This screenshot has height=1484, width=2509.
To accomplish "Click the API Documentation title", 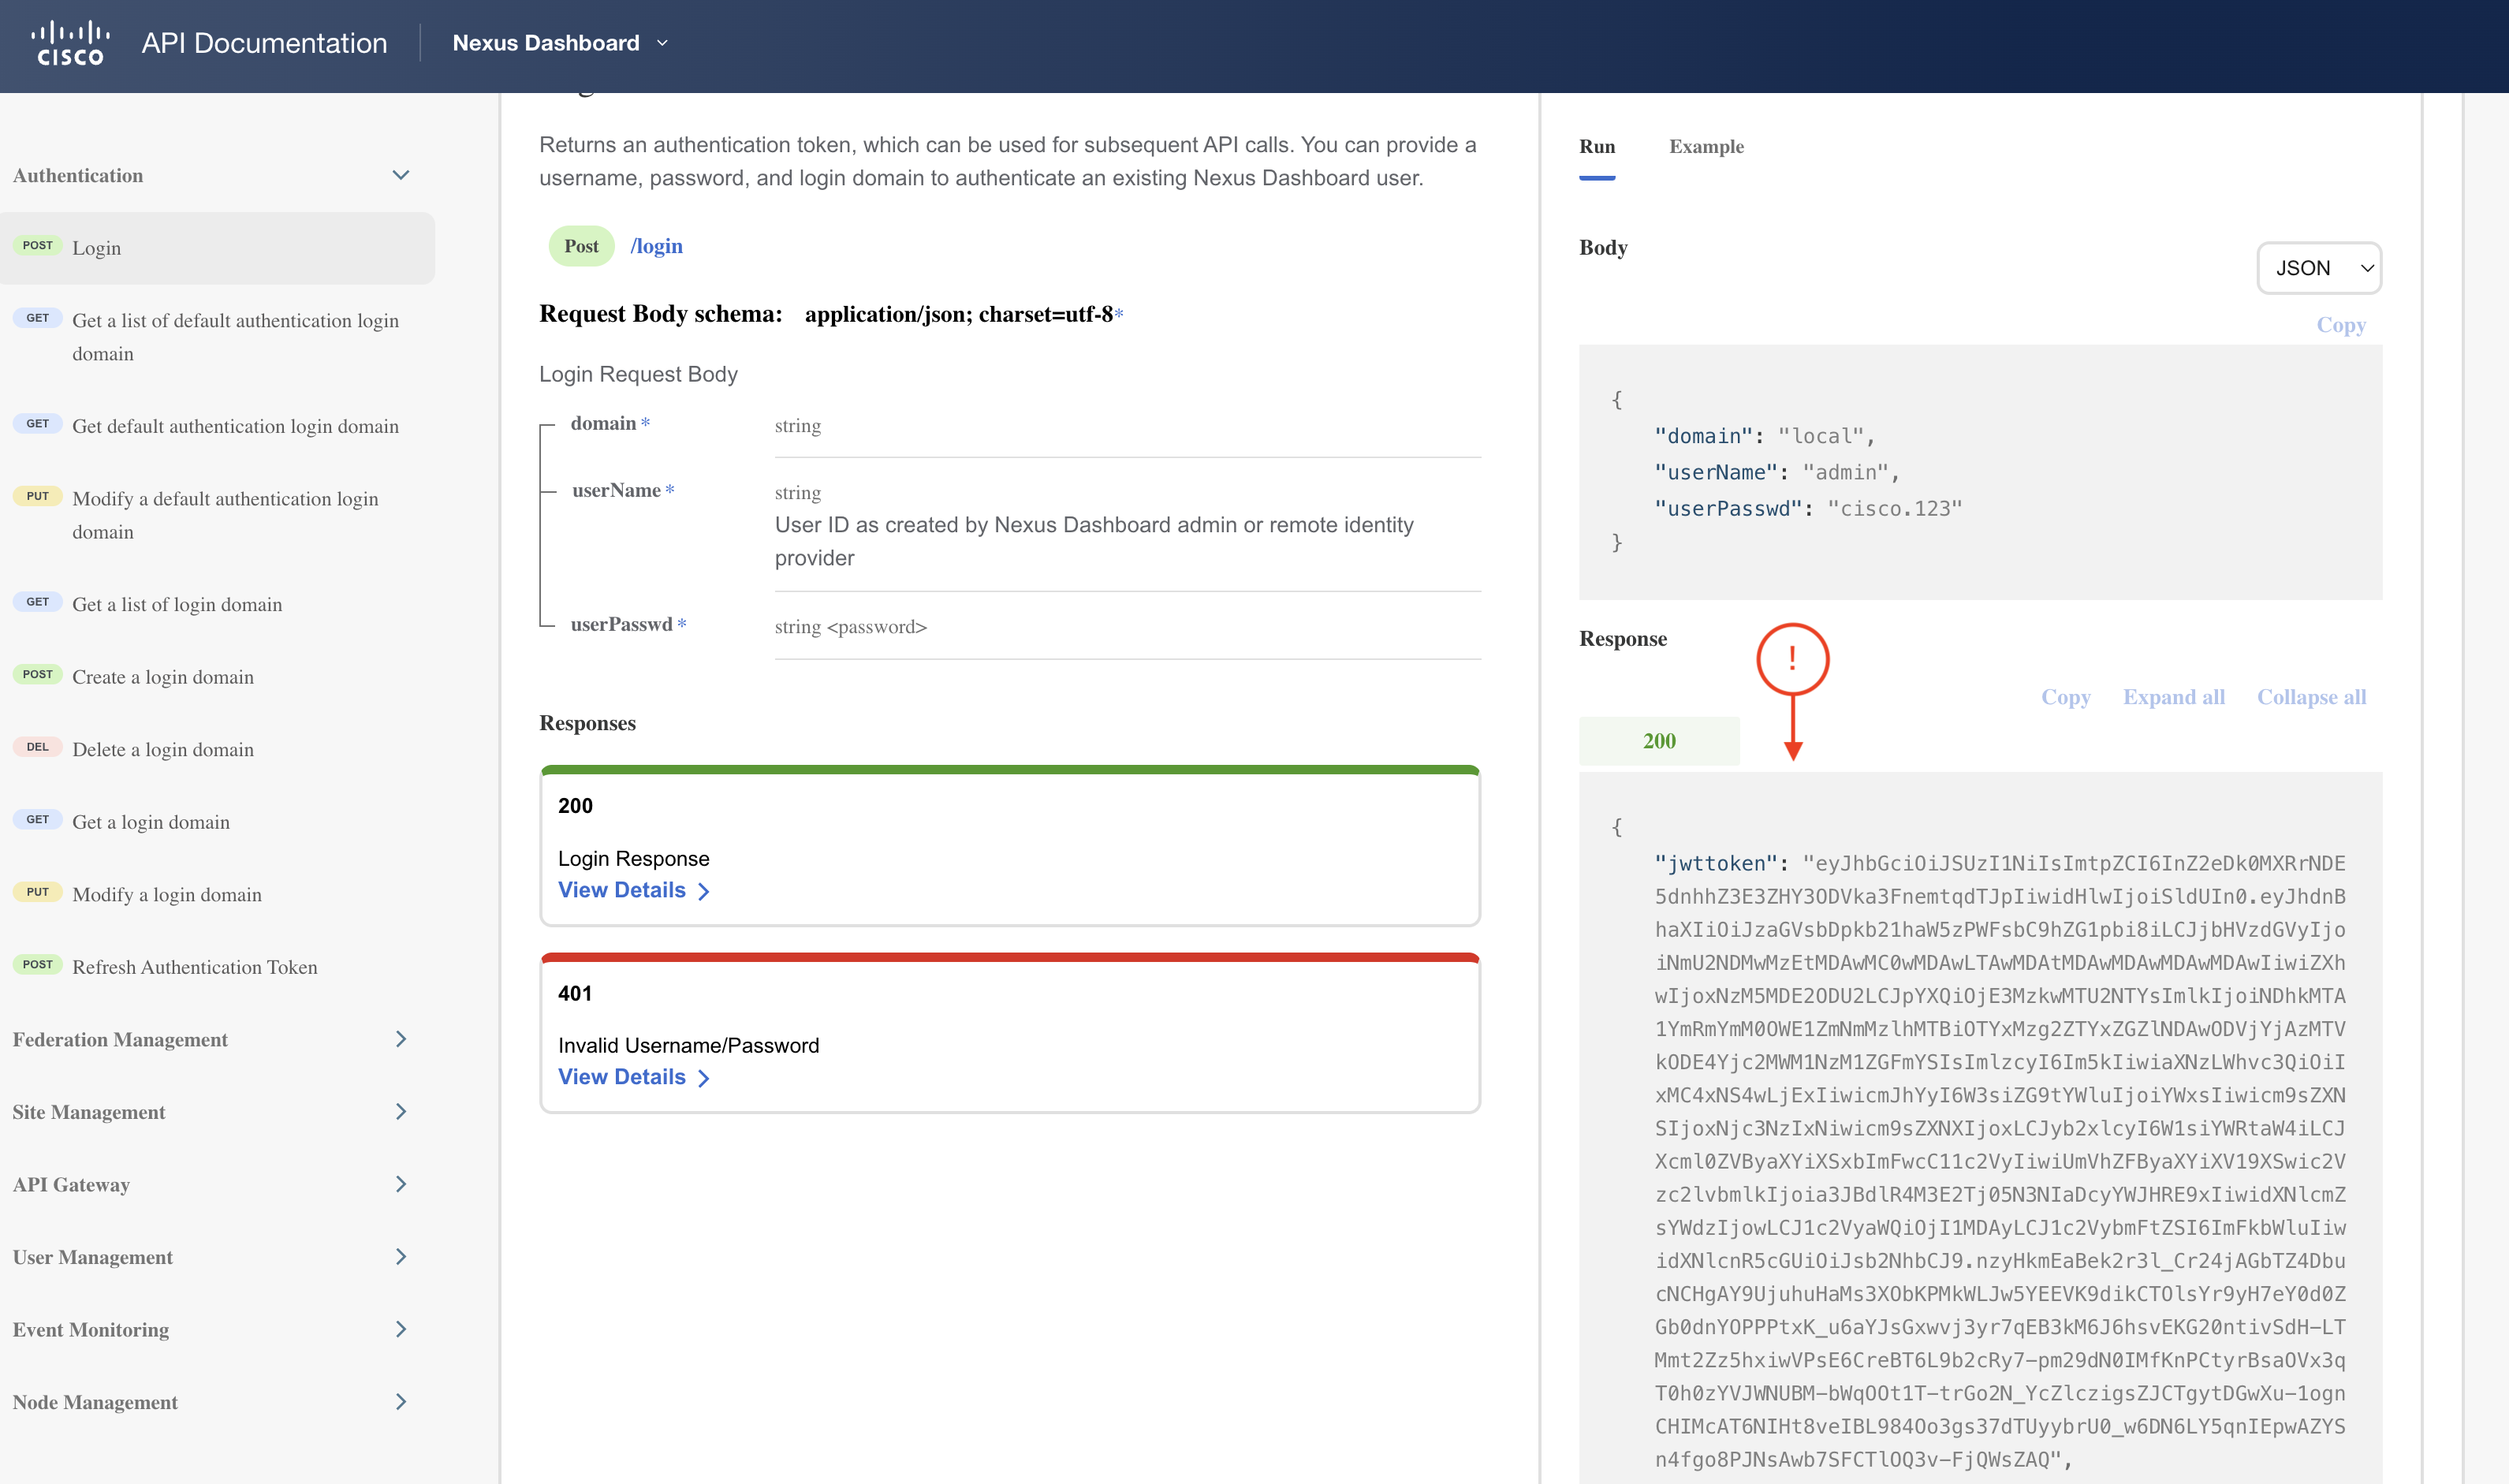I will click(264, 43).
